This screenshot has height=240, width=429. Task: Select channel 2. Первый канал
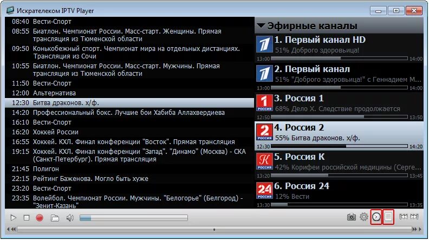click(339, 77)
